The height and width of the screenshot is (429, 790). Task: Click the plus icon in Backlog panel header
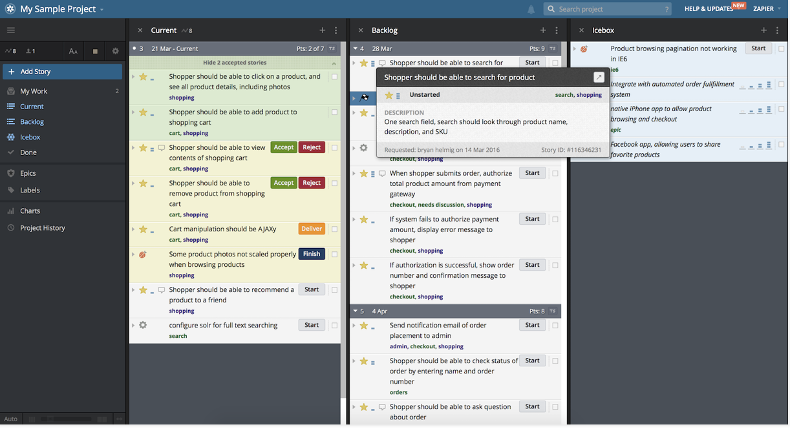543,30
